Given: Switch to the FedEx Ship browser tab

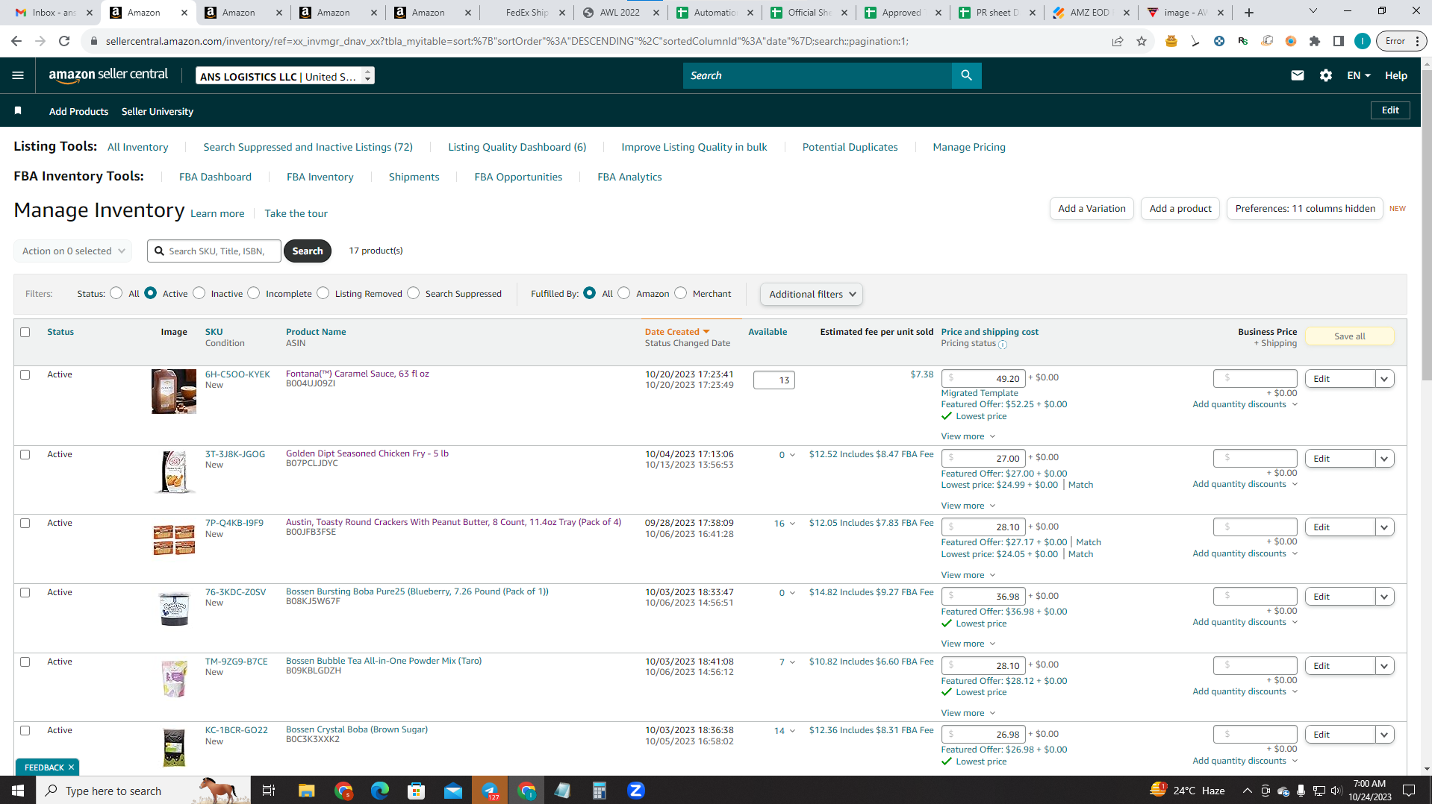Looking at the screenshot, I should click(527, 12).
